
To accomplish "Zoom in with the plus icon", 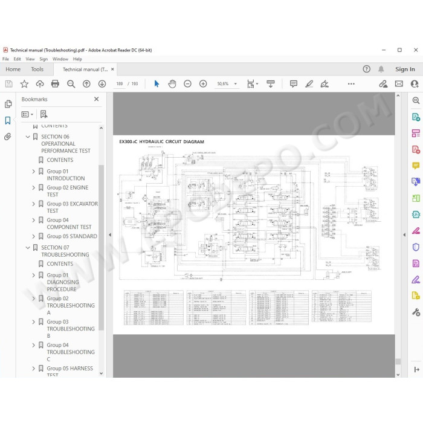I will [203, 84].
